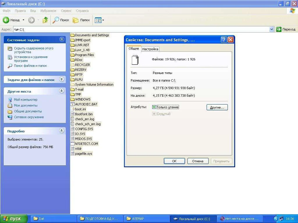This screenshot has height=223, width=298.
Task: Click the Пуск start button
Action: [x=14, y=219]
